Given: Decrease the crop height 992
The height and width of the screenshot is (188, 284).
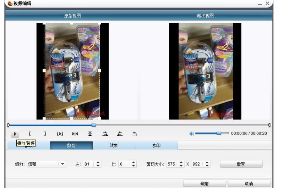Looking at the screenshot, I should click(207, 166).
